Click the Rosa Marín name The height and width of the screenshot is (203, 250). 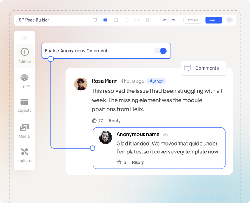coord(105,81)
